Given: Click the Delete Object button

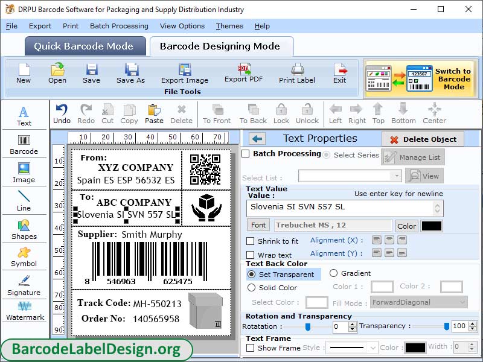Looking at the screenshot, I should click(x=423, y=139).
